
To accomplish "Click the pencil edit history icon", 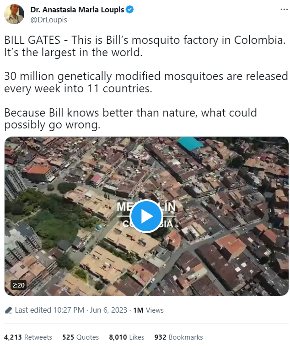I will (x=8, y=310).
